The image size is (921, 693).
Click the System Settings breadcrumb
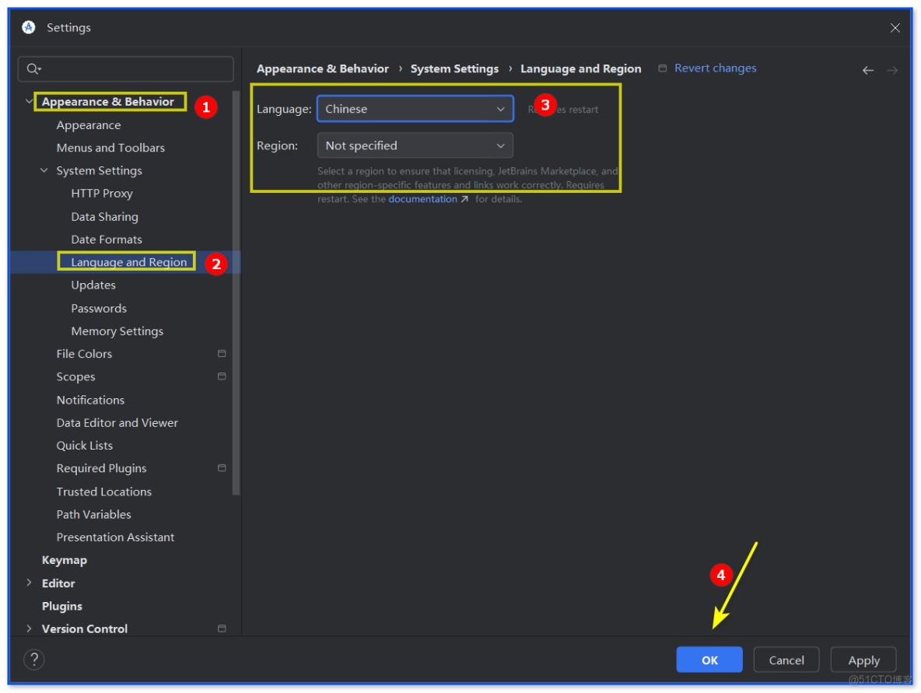(454, 68)
